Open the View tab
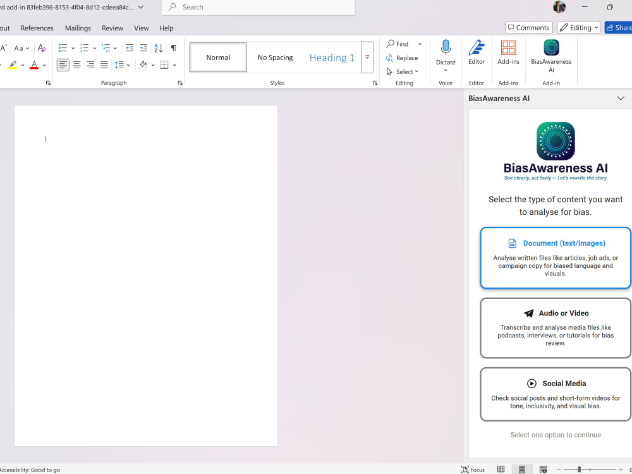The width and height of the screenshot is (632, 474). coord(142,28)
